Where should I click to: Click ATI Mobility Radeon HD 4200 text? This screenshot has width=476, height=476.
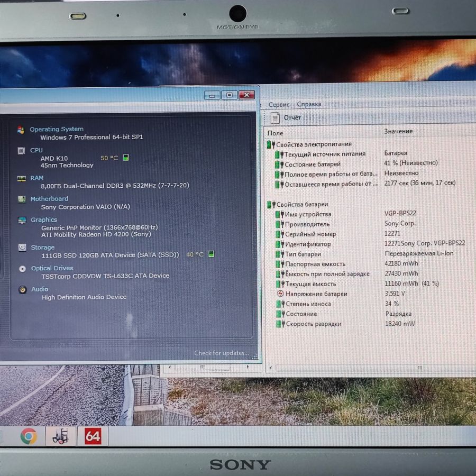point(96,234)
